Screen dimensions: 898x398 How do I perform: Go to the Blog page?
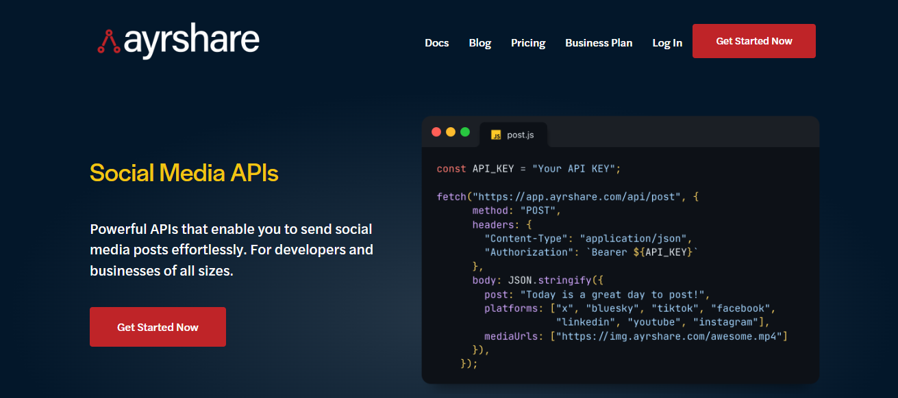point(479,42)
